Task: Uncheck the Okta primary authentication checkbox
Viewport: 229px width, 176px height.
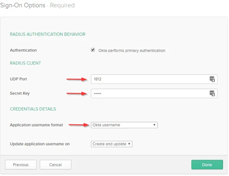Action: pyautogui.click(x=93, y=50)
